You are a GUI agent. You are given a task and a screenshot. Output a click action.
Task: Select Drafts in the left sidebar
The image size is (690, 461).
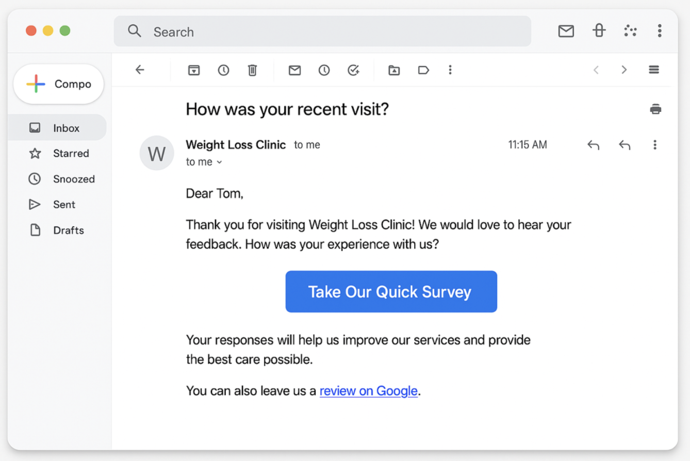click(68, 230)
